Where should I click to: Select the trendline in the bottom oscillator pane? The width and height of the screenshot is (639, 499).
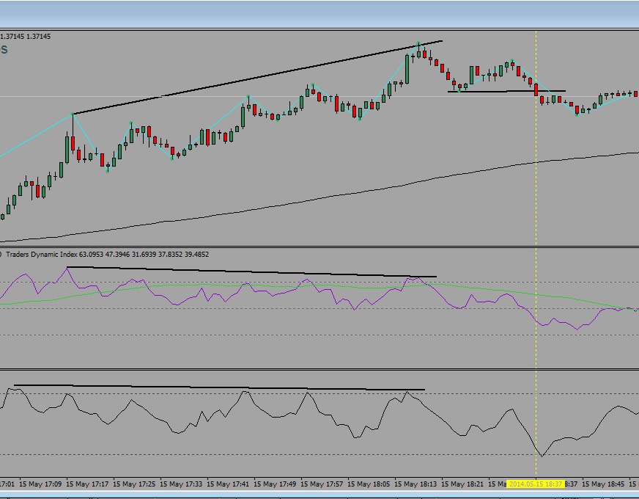[x=219, y=387]
